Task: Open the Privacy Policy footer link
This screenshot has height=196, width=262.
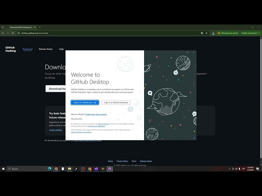Action: pos(122,161)
